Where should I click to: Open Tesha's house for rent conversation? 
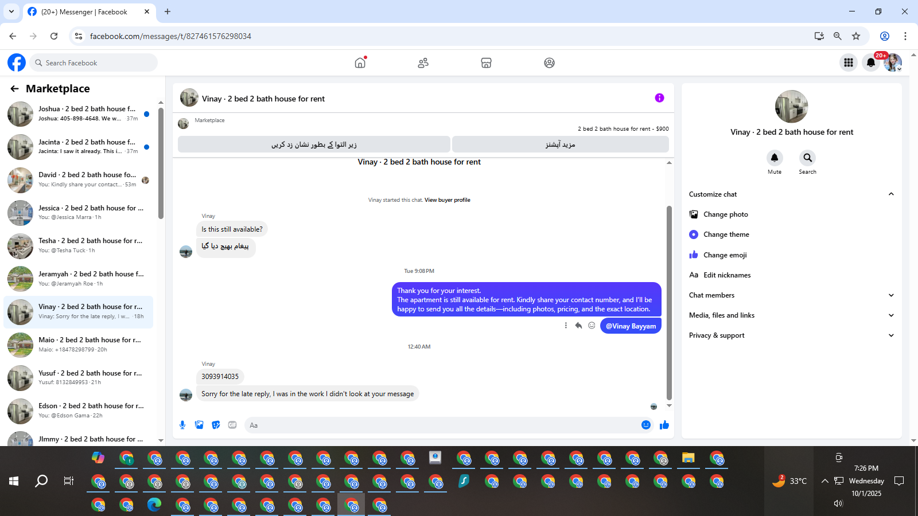click(79, 246)
